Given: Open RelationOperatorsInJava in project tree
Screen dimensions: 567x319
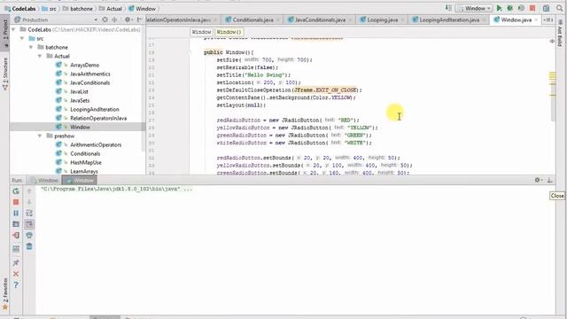Looking at the screenshot, I should point(98,118).
